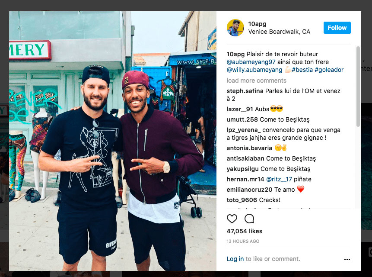
Task: Open the comment bubble icon
Action: point(249,219)
